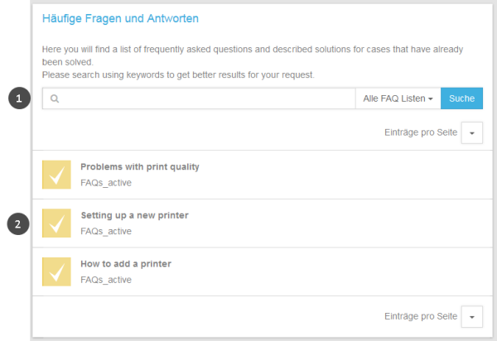
Task: Click FAQs_active label under Problems with print quality
Action: tap(106, 183)
